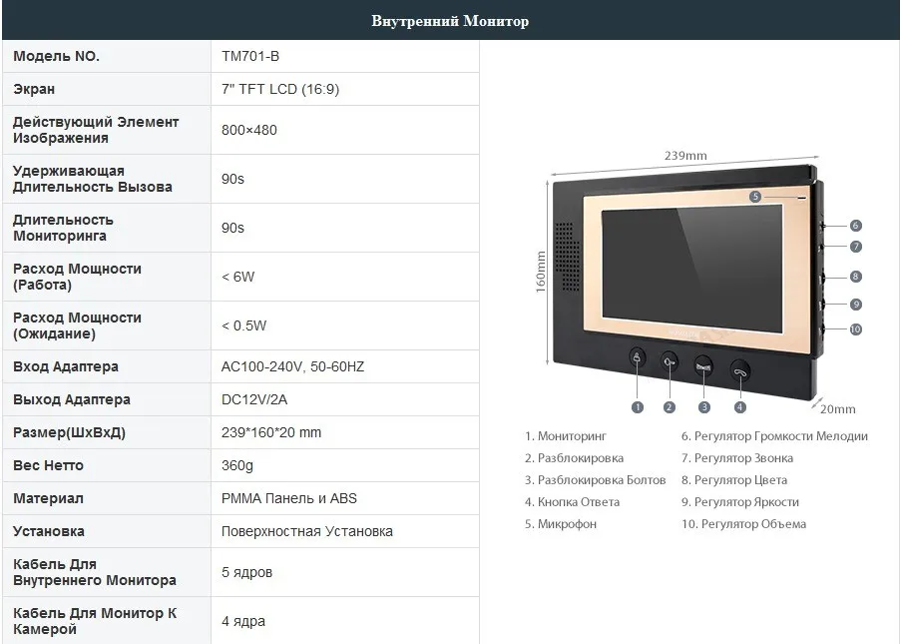Click callout number 10 beside the monitor
The height and width of the screenshot is (644, 901).
(x=856, y=328)
